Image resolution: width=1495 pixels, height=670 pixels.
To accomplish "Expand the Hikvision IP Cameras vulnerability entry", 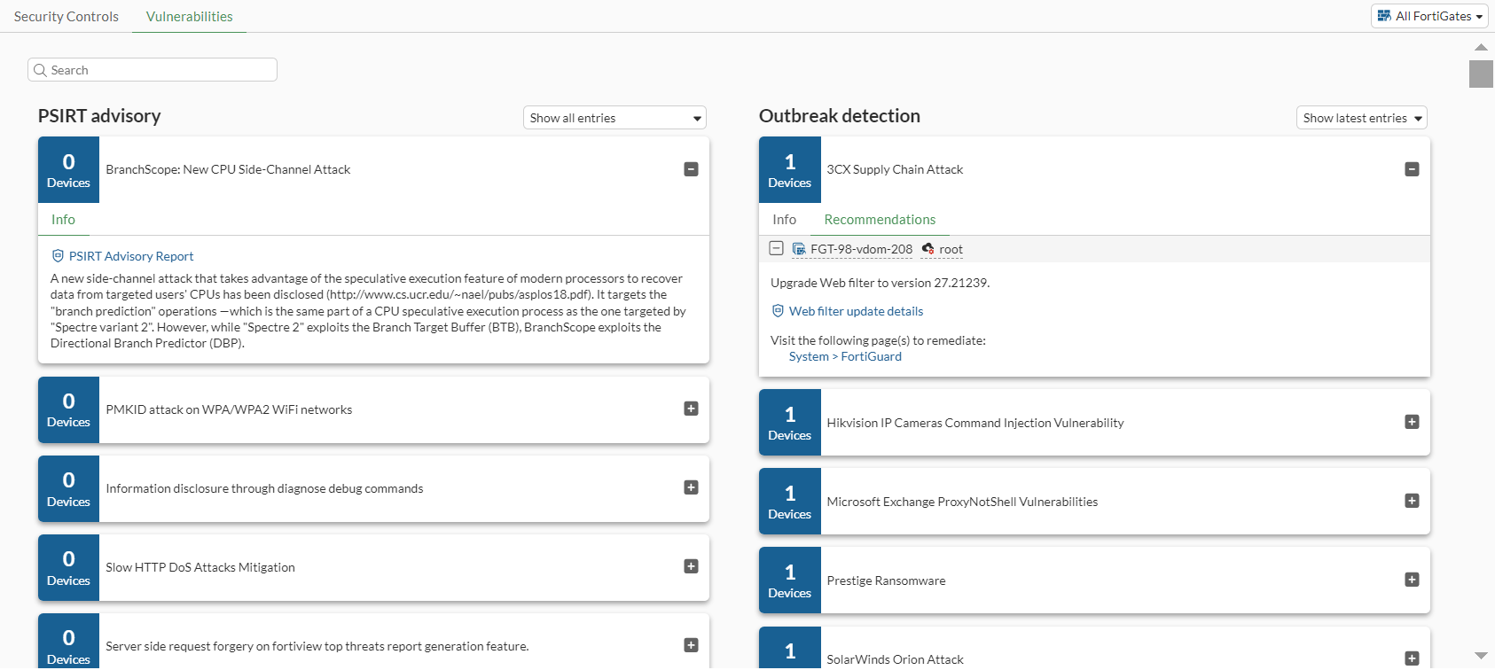I will [1412, 422].
